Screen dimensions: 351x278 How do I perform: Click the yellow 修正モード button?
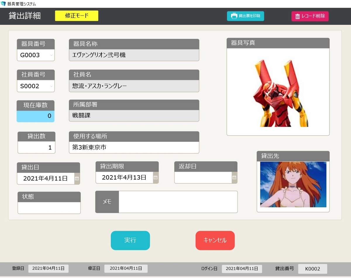point(77,16)
